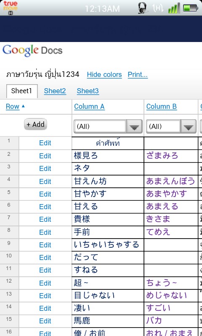Sort by the Column B header link
Screen dimensions: 202x336
tap(162, 107)
